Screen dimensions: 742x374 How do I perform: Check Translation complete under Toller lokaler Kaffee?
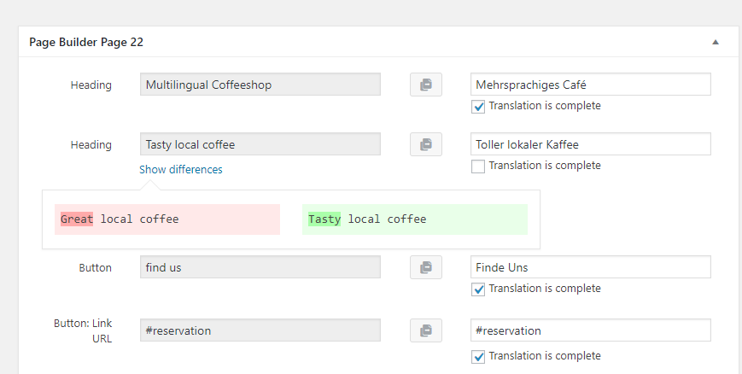click(x=478, y=167)
